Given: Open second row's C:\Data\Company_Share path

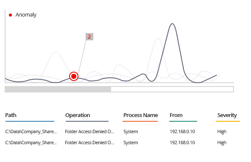Looking at the screenshot, I should (31, 142).
